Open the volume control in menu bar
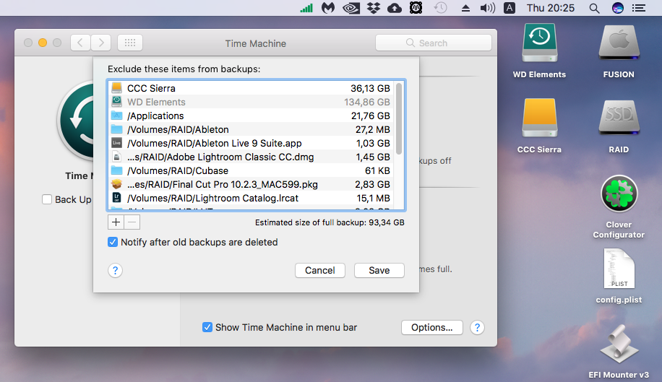The image size is (662, 382). tap(488, 8)
